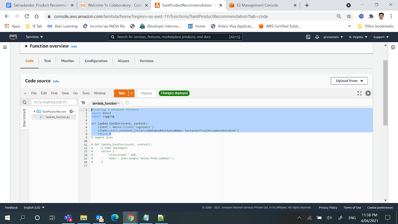Image resolution: width=398 pixels, height=224 pixels.
Task: Click the Feedback link in footer
Action: coord(11,207)
